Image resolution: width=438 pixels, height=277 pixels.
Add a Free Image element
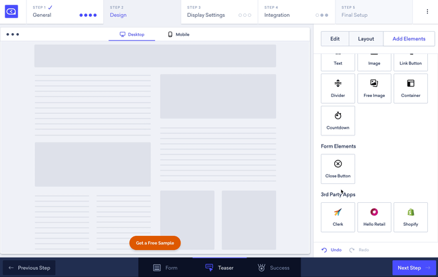point(374,88)
